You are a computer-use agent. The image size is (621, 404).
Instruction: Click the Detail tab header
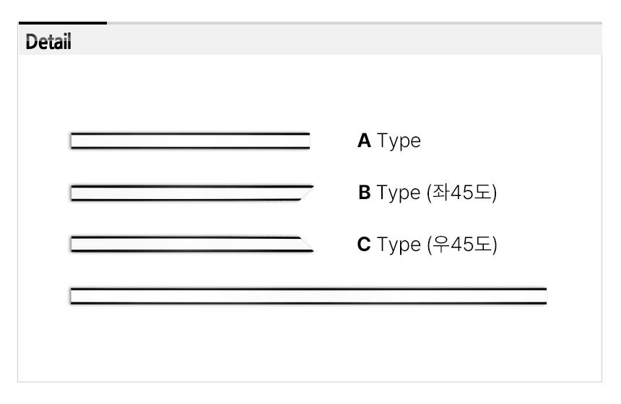click(48, 42)
